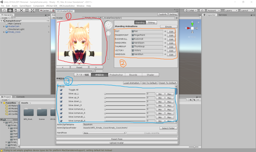
Task: Collapse the SampleScene hierarchy root
Action: pyautogui.click(x=1, y=21)
